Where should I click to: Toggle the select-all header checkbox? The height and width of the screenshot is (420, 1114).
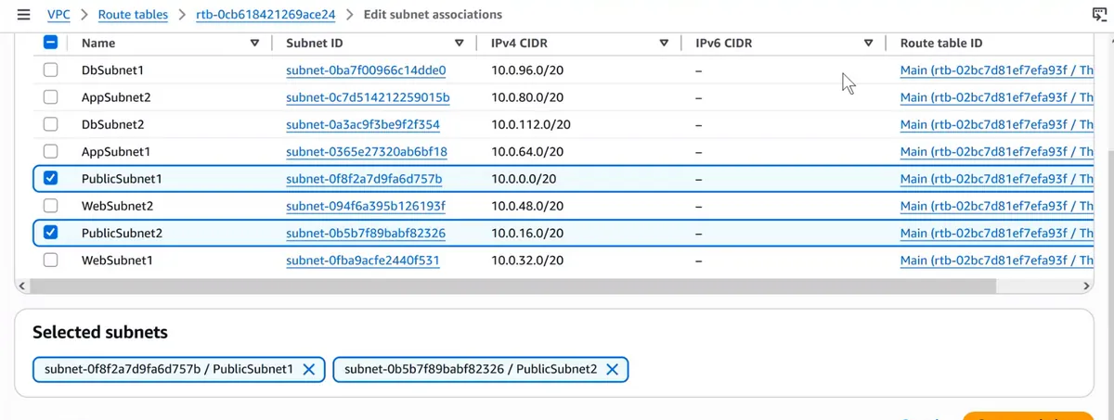50,43
